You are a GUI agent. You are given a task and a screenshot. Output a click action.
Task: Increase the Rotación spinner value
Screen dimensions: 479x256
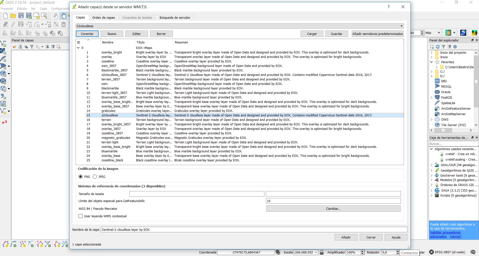pyautogui.click(x=398, y=251)
